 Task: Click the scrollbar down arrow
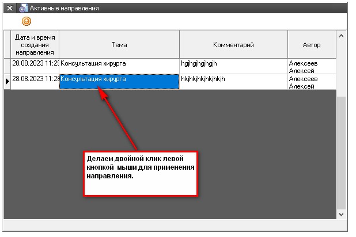341,213
